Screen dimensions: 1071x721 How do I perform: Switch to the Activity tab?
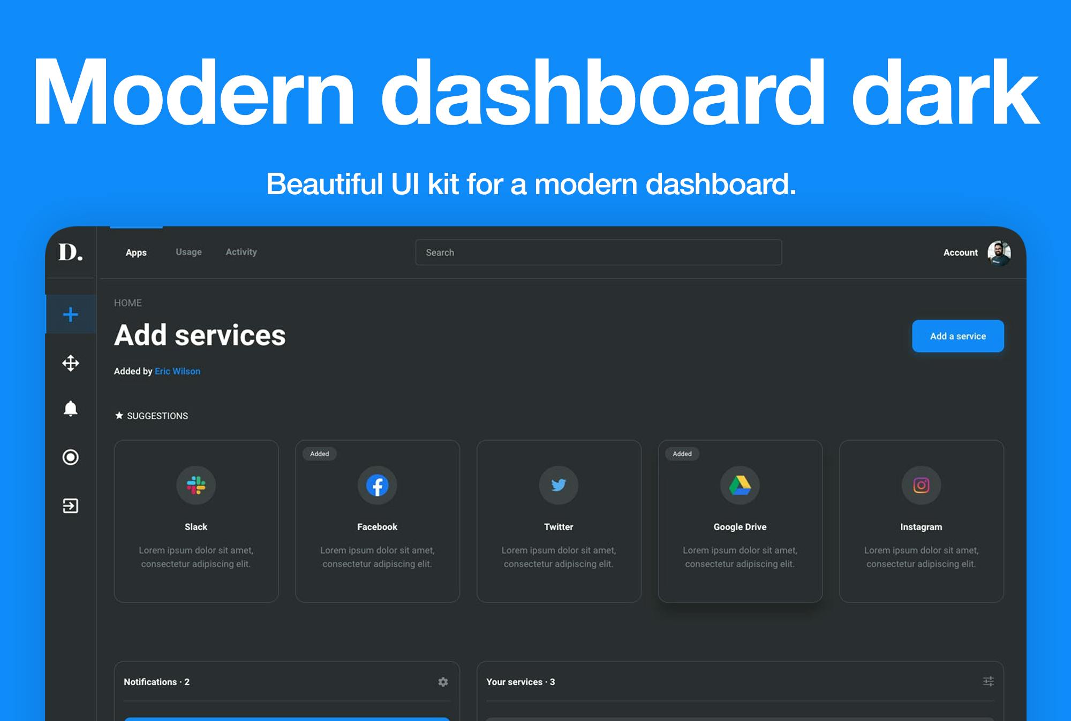242,252
